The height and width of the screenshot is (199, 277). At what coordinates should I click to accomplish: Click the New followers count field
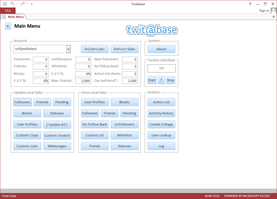(130, 60)
